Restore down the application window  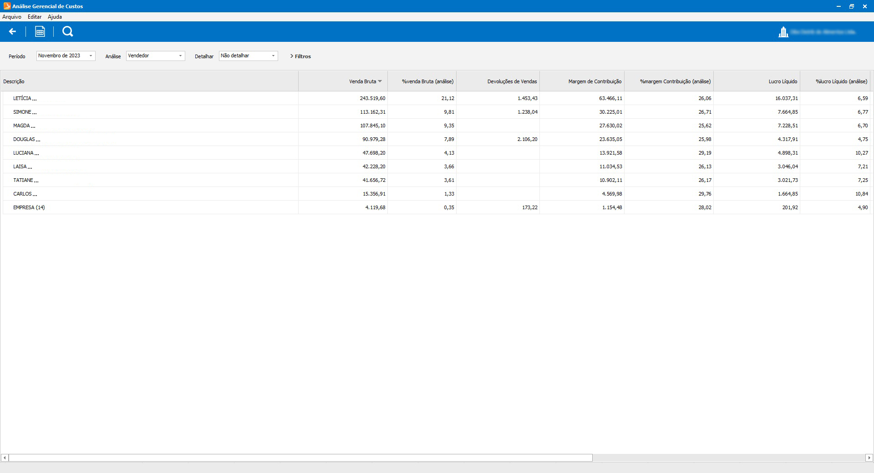[x=851, y=6]
